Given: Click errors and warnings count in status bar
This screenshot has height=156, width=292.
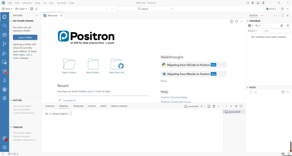Looking at the screenshot, I should pos(13,154).
